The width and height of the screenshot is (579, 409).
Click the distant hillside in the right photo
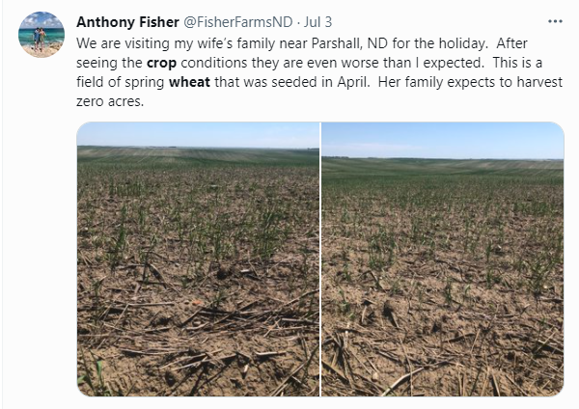443,165
